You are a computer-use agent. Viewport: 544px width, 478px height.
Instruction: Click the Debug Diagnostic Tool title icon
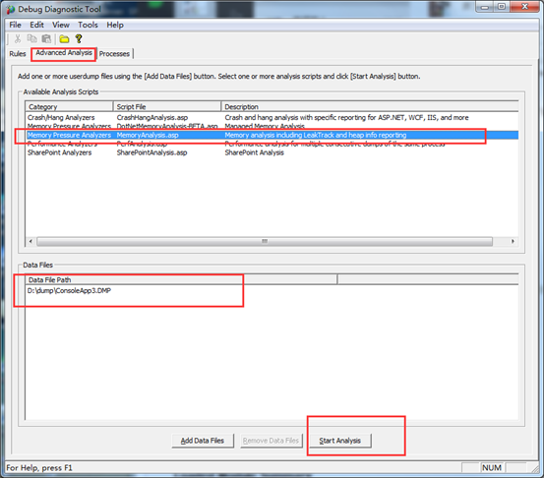pyautogui.click(x=11, y=10)
